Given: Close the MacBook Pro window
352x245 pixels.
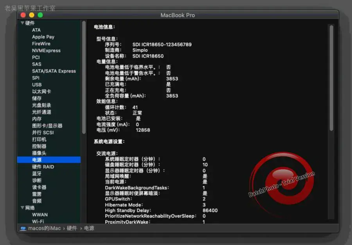Looking at the screenshot, I should [x=23, y=15].
